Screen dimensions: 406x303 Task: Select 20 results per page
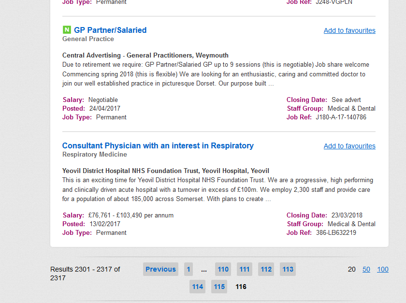click(x=351, y=269)
